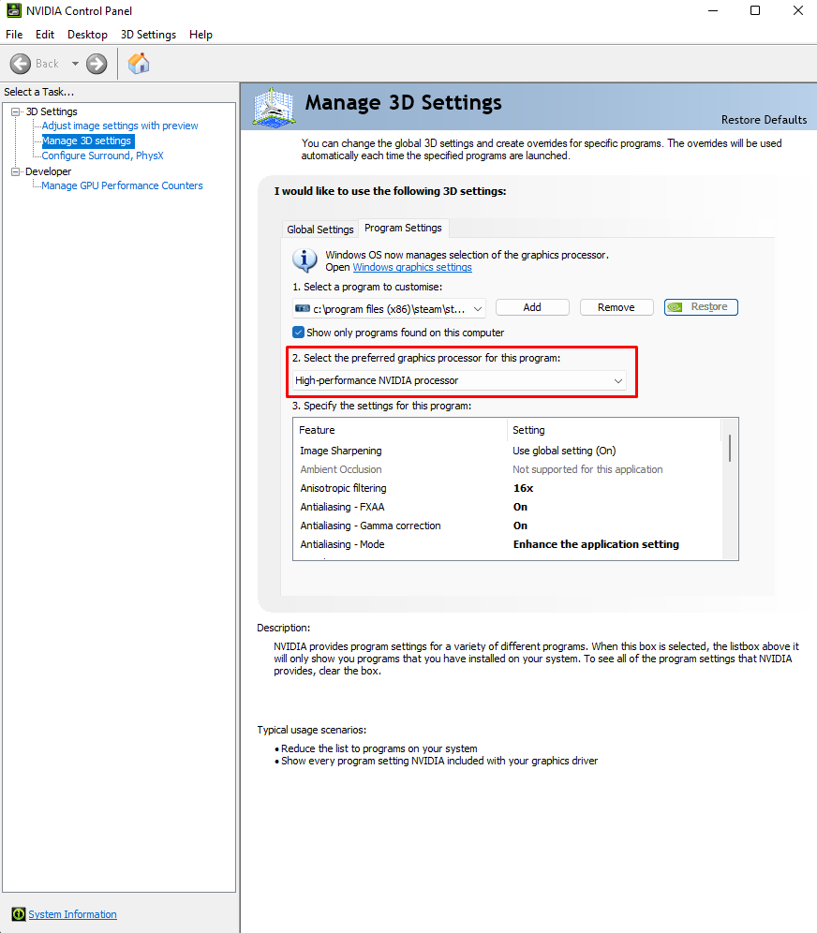Click the Back arrow icon
Screen dimensions: 817x933
click(x=21, y=64)
